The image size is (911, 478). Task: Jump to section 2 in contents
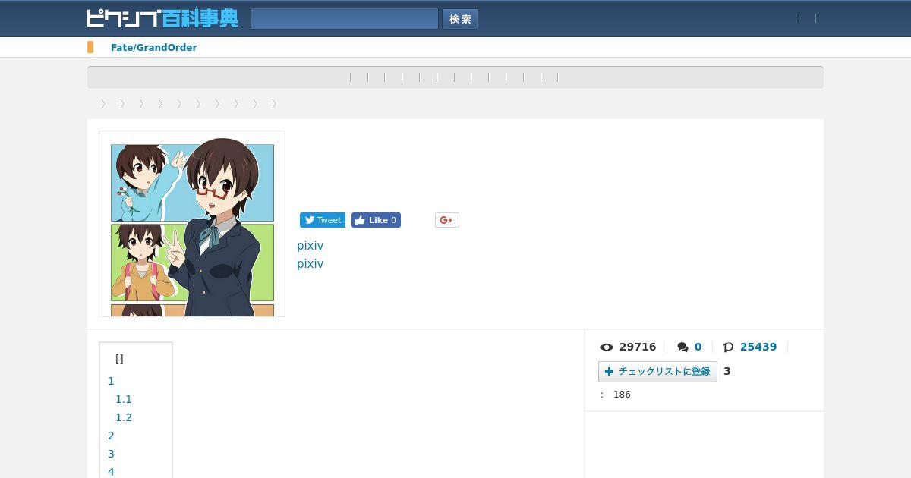click(x=111, y=436)
